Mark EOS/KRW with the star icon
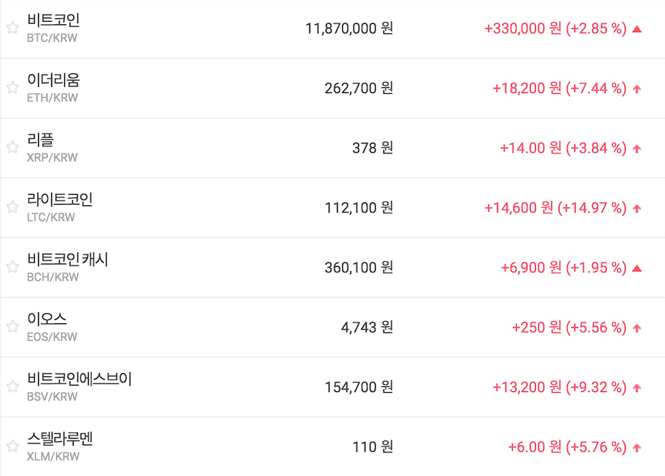665x476 pixels. pyautogui.click(x=12, y=326)
